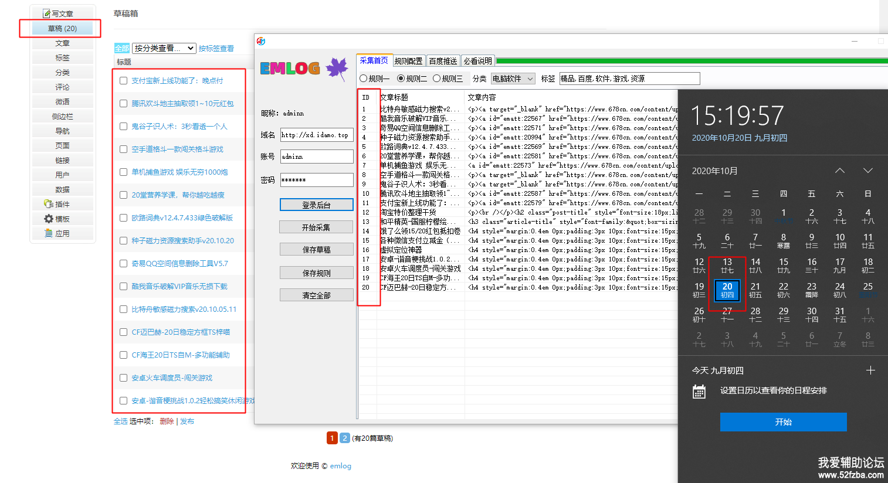
Task: Switch to the 规则配置 tab
Action: tap(408, 61)
